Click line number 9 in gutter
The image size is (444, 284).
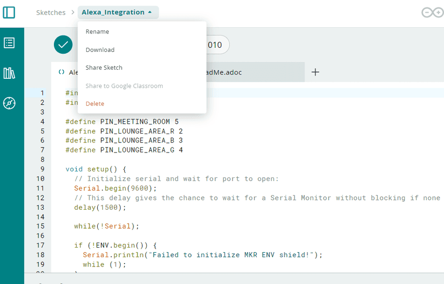(x=42, y=169)
